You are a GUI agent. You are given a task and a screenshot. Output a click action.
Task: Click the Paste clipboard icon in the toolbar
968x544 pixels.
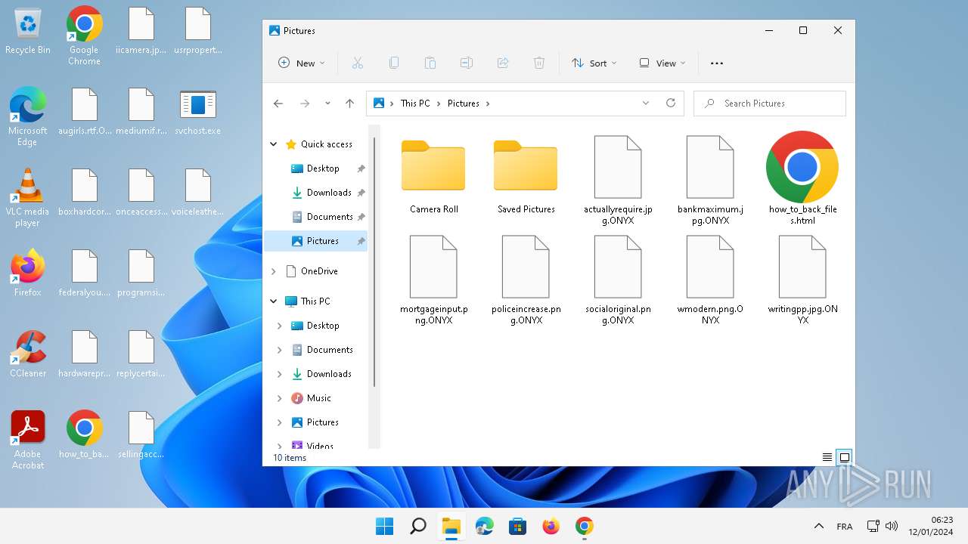tap(430, 63)
